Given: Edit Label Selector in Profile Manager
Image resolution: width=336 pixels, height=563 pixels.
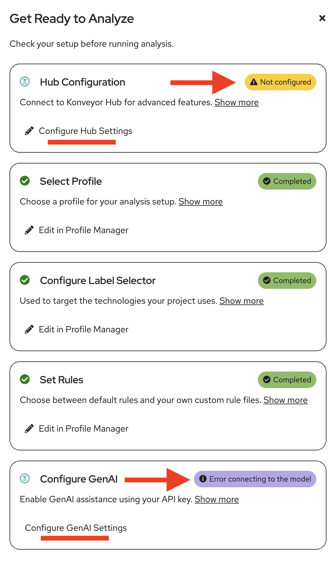Looking at the screenshot, I should click(x=84, y=330).
